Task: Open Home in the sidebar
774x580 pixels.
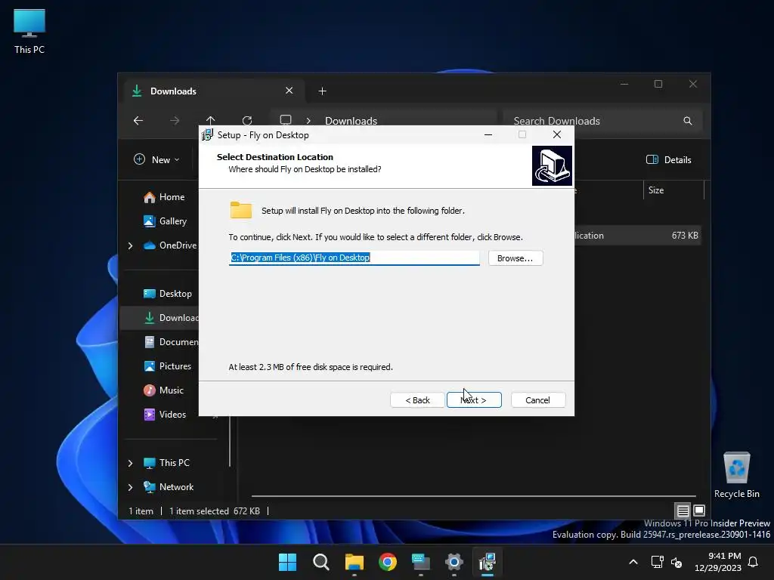Action: pyautogui.click(x=164, y=197)
